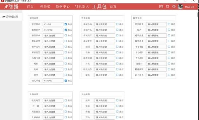Focus shortcut field for 欢快

(x=105, y=47)
